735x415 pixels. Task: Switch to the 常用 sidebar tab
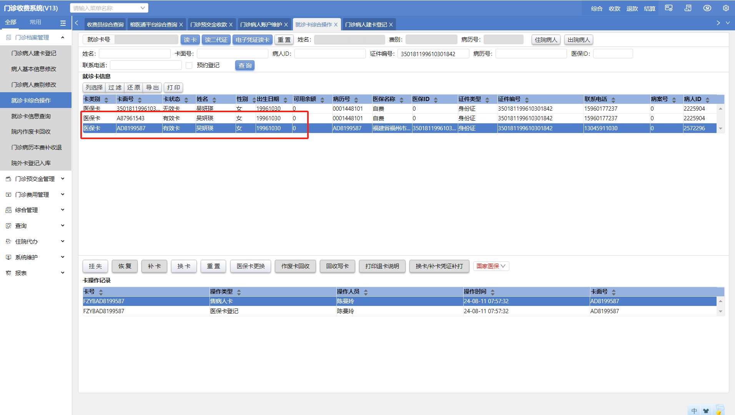point(35,22)
